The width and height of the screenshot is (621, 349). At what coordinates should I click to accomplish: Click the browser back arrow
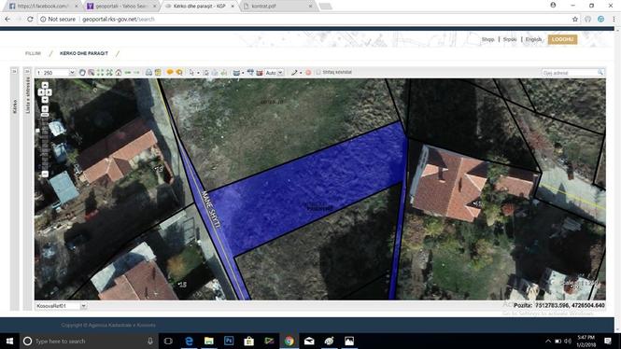[x=7, y=19]
